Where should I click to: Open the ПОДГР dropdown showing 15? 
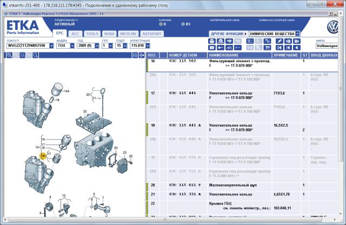125,46
